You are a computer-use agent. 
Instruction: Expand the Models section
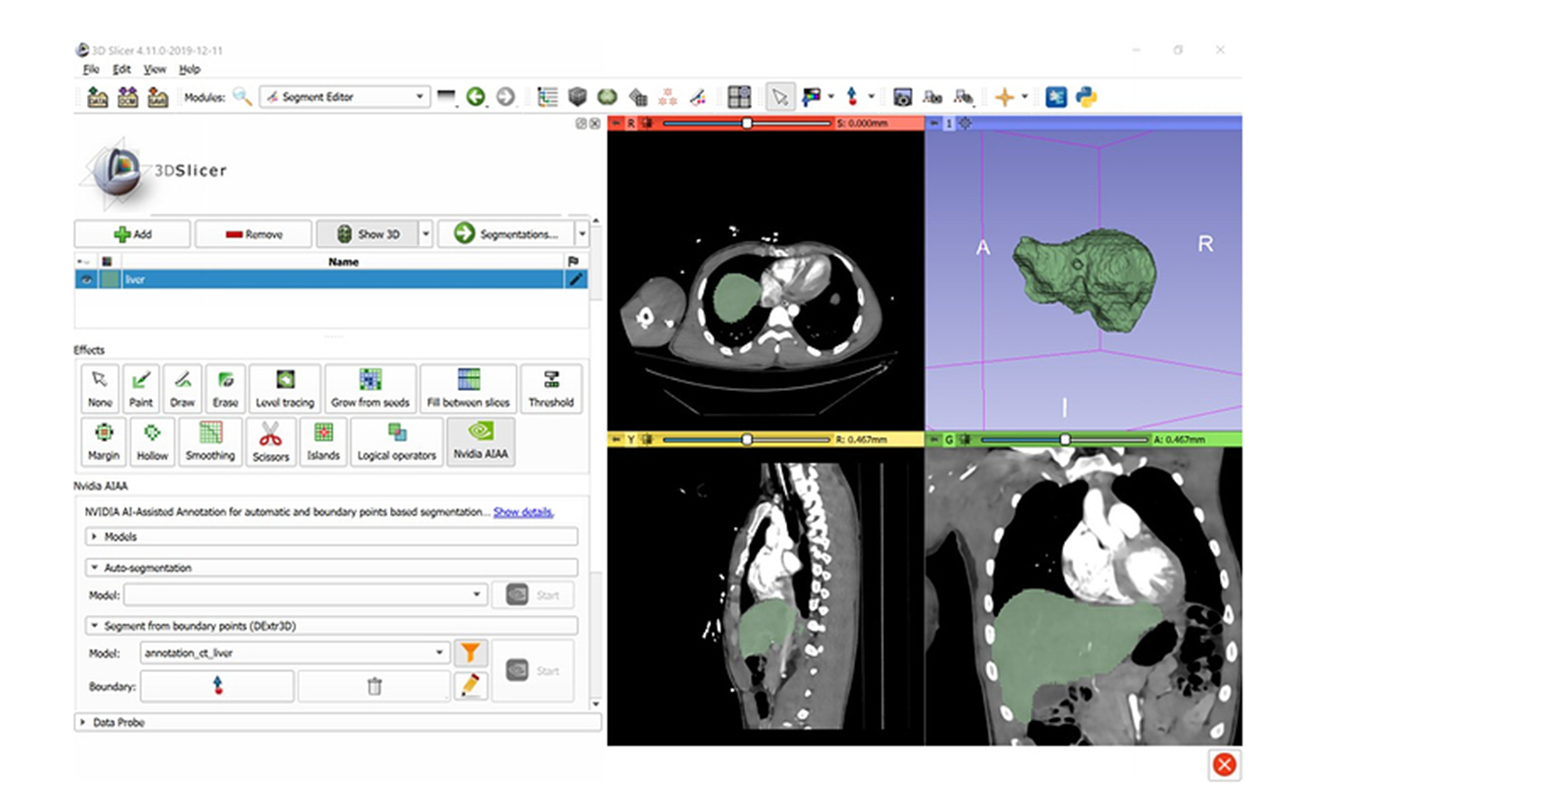331,536
